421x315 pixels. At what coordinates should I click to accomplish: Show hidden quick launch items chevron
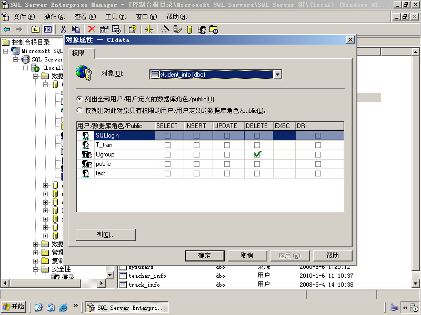coord(75,306)
